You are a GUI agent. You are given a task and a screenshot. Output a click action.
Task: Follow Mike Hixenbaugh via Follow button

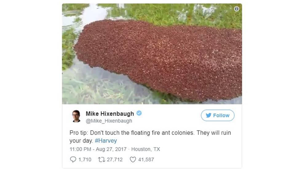(217, 115)
